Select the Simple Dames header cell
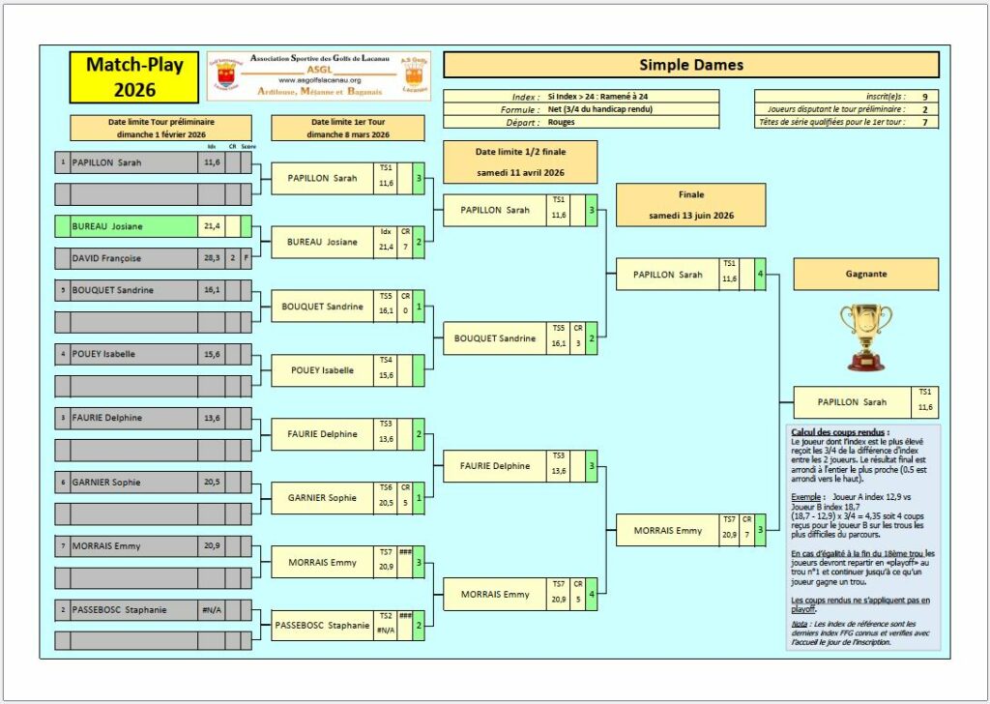Image resolution: width=990 pixels, height=704 pixels. click(x=691, y=65)
